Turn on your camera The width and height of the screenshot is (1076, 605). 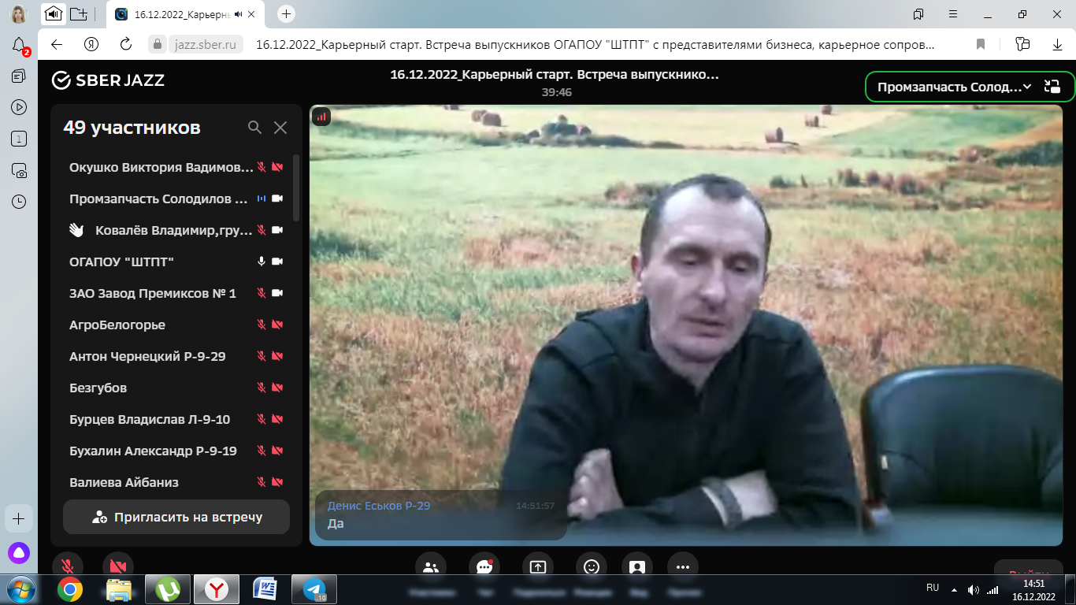(118, 566)
